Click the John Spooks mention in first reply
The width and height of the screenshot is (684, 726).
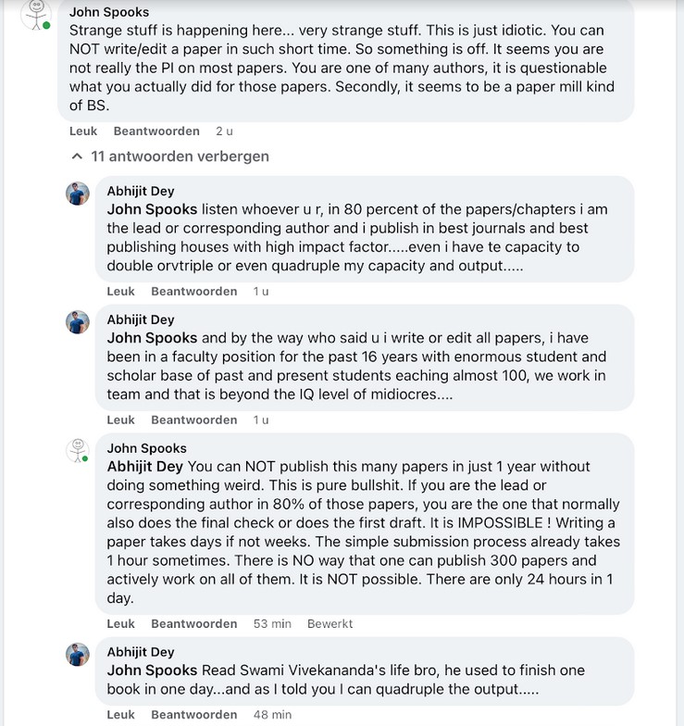tap(152, 209)
